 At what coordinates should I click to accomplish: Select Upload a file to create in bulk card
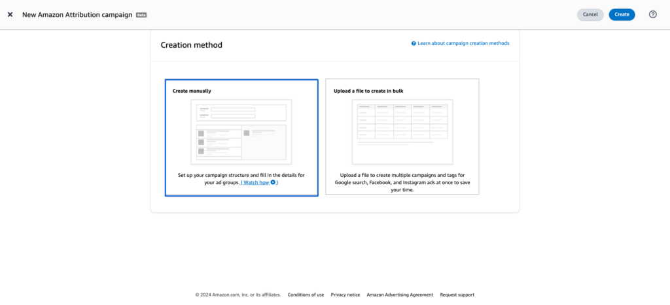tap(402, 136)
